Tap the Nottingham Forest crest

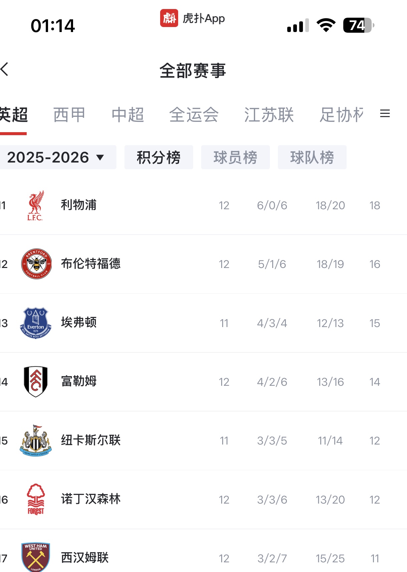pyautogui.click(x=36, y=499)
